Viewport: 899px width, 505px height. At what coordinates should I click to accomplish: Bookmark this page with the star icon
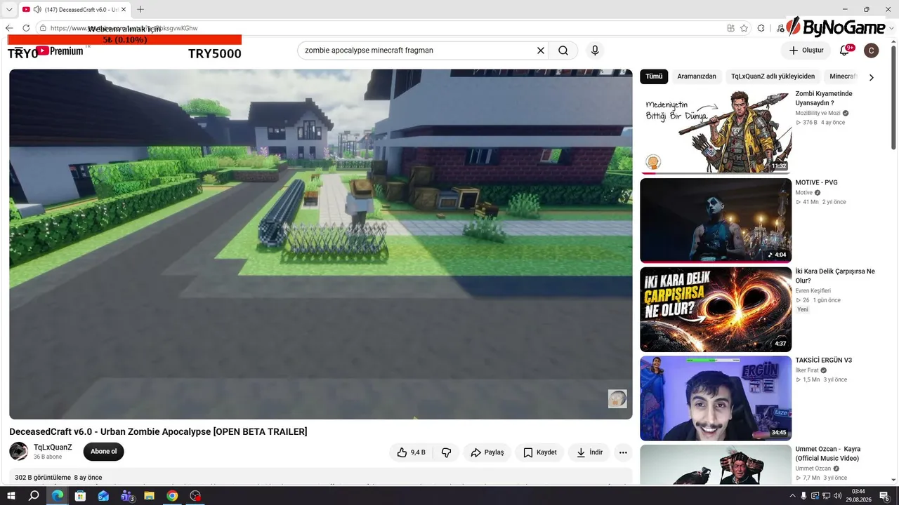(x=744, y=28)
